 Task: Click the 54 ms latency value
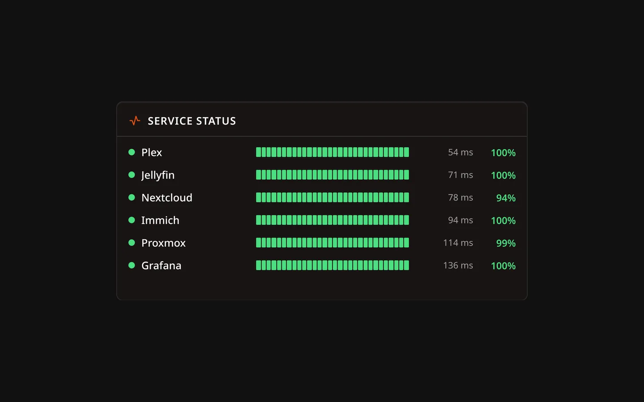pyautogui.click(x=461, y=152)
